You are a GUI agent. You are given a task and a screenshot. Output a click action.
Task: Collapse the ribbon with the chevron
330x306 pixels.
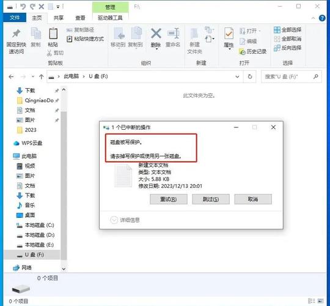313,18
